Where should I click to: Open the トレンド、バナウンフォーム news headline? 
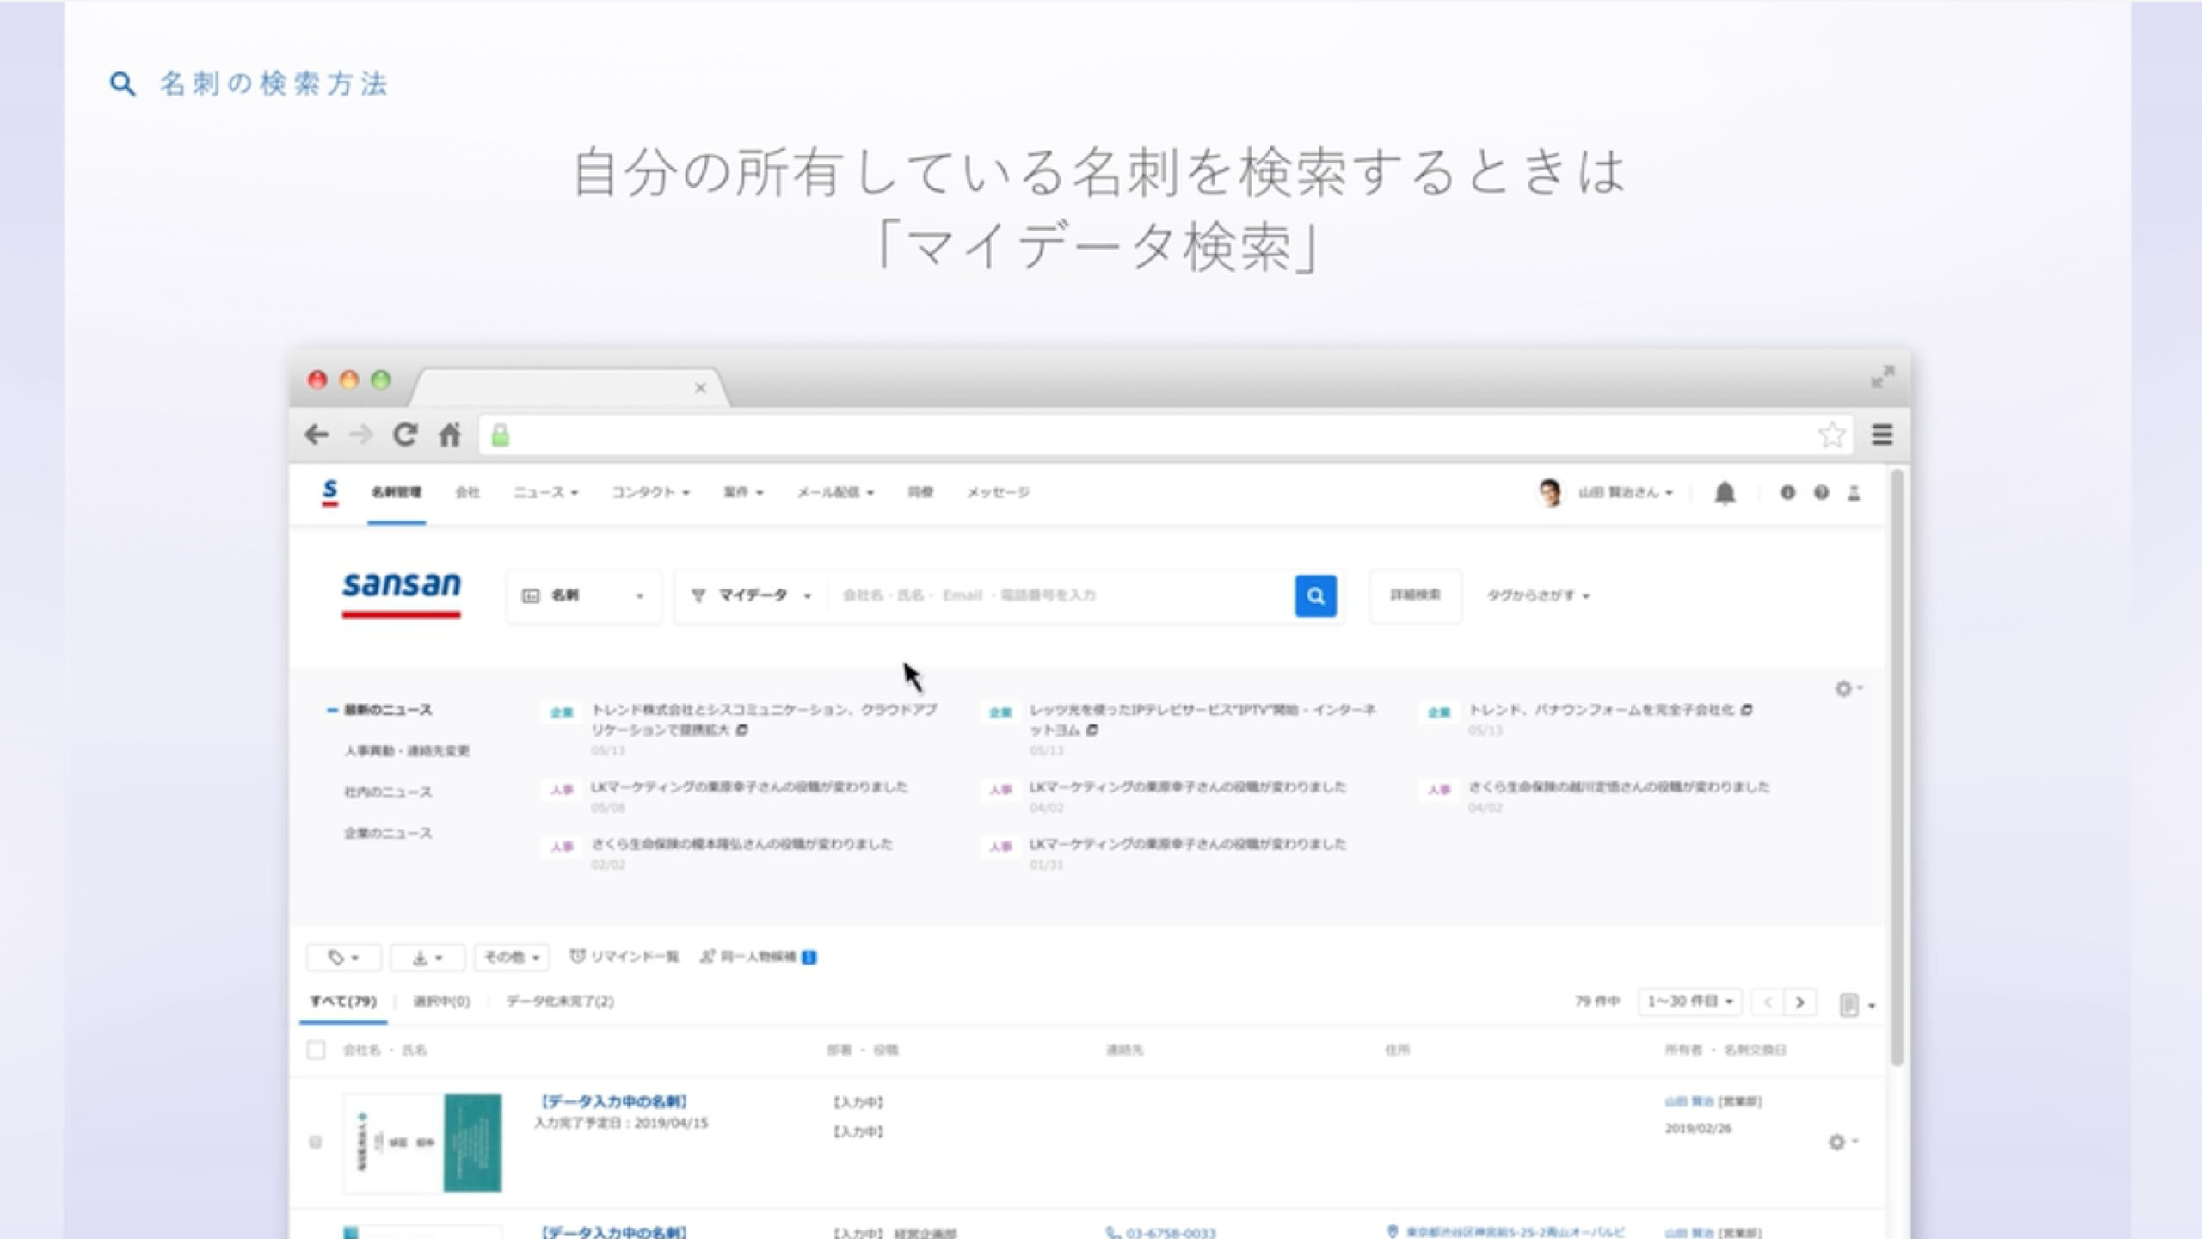pyautogui.click(x=1602, y=710)
